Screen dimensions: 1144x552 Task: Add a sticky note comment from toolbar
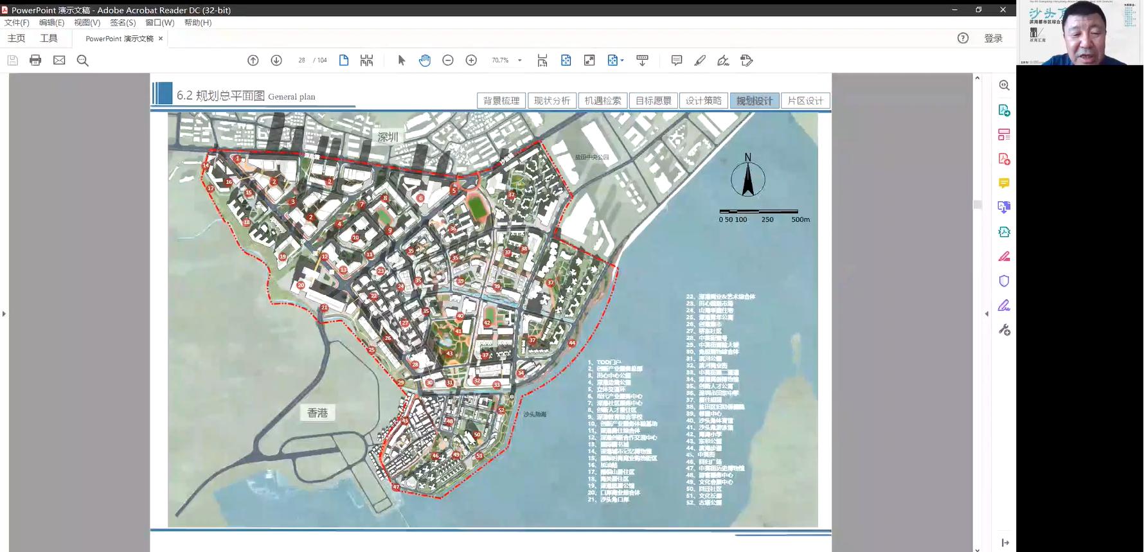coord(676,60)
